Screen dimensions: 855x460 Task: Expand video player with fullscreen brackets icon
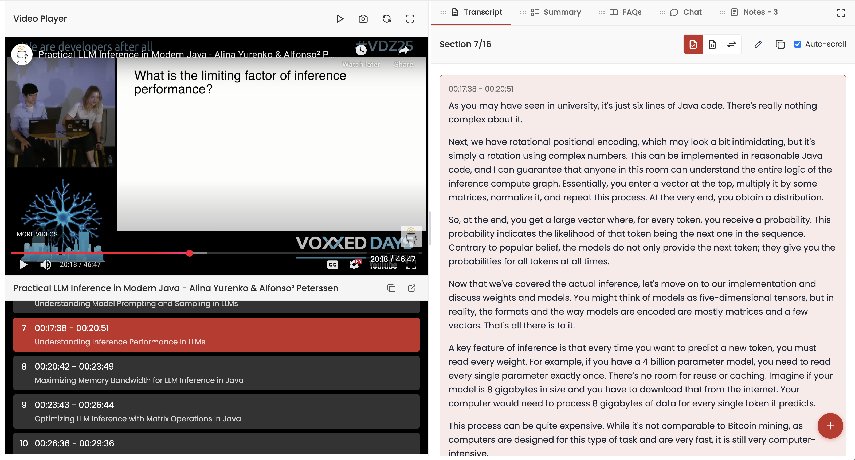410,19
